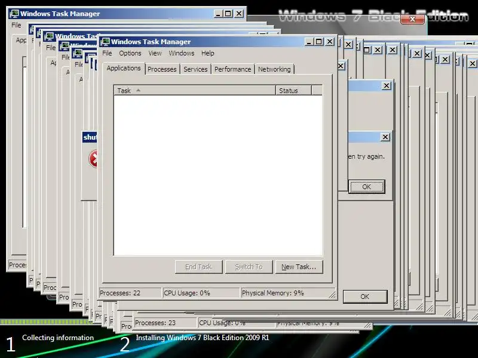The height and width of the screenshot is (358, 478).
Task: Close the backmost Task Manager window
Action: [x=239, y=14]
